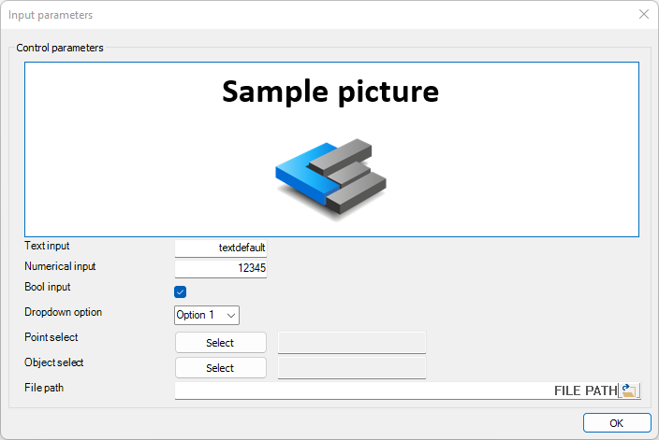The image size is (659, 440).
Task: Click the empty Point select result field
Action: click(x=352, y=343)
